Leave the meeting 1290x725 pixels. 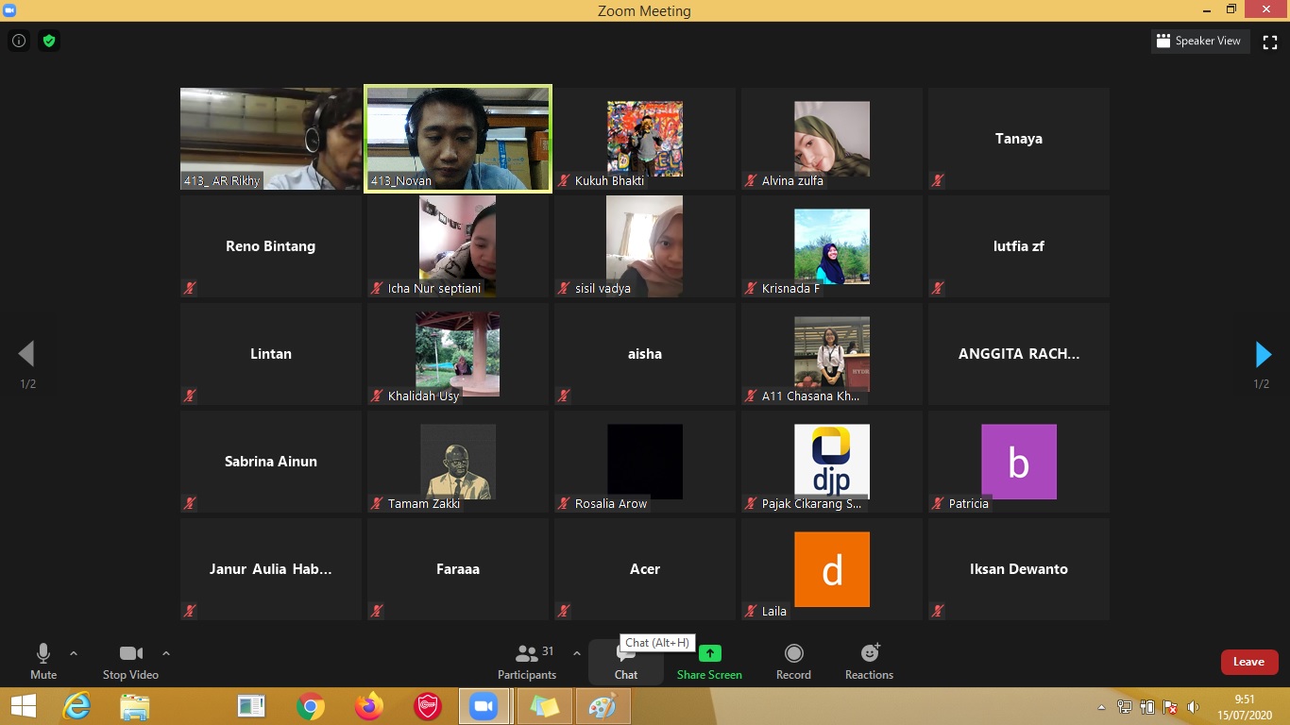pos(1248,662)
